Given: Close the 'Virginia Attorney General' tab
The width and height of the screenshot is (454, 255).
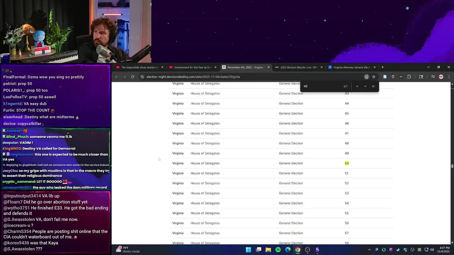Looking at the screenshot, I should [x=375, y=67].
